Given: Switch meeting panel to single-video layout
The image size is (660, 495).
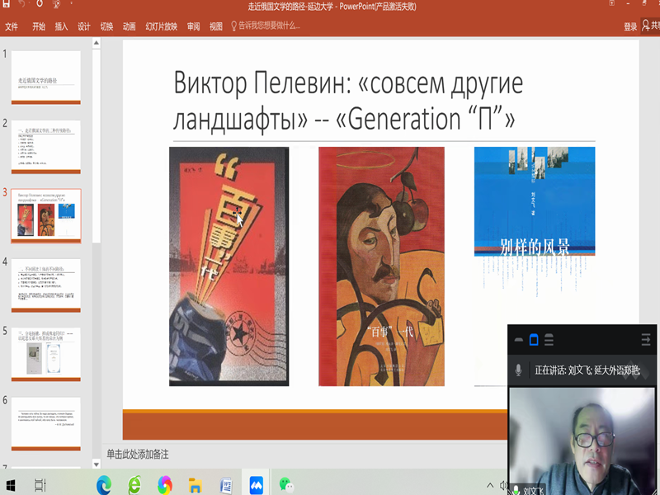Looking at the screenshot, I should click(x=534, y=340).
